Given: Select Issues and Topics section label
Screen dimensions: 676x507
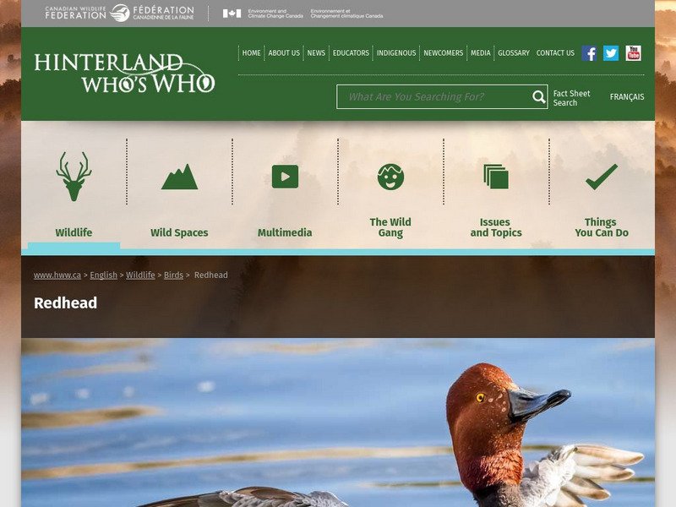Looking at the screenshot, I should point(496,227).
